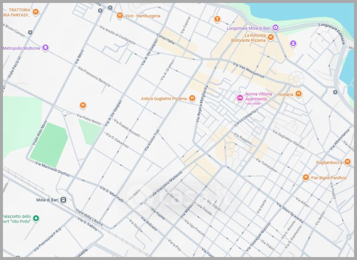Click the Hostaria restaurant icon
357x260 pixels.
point(299,94)
